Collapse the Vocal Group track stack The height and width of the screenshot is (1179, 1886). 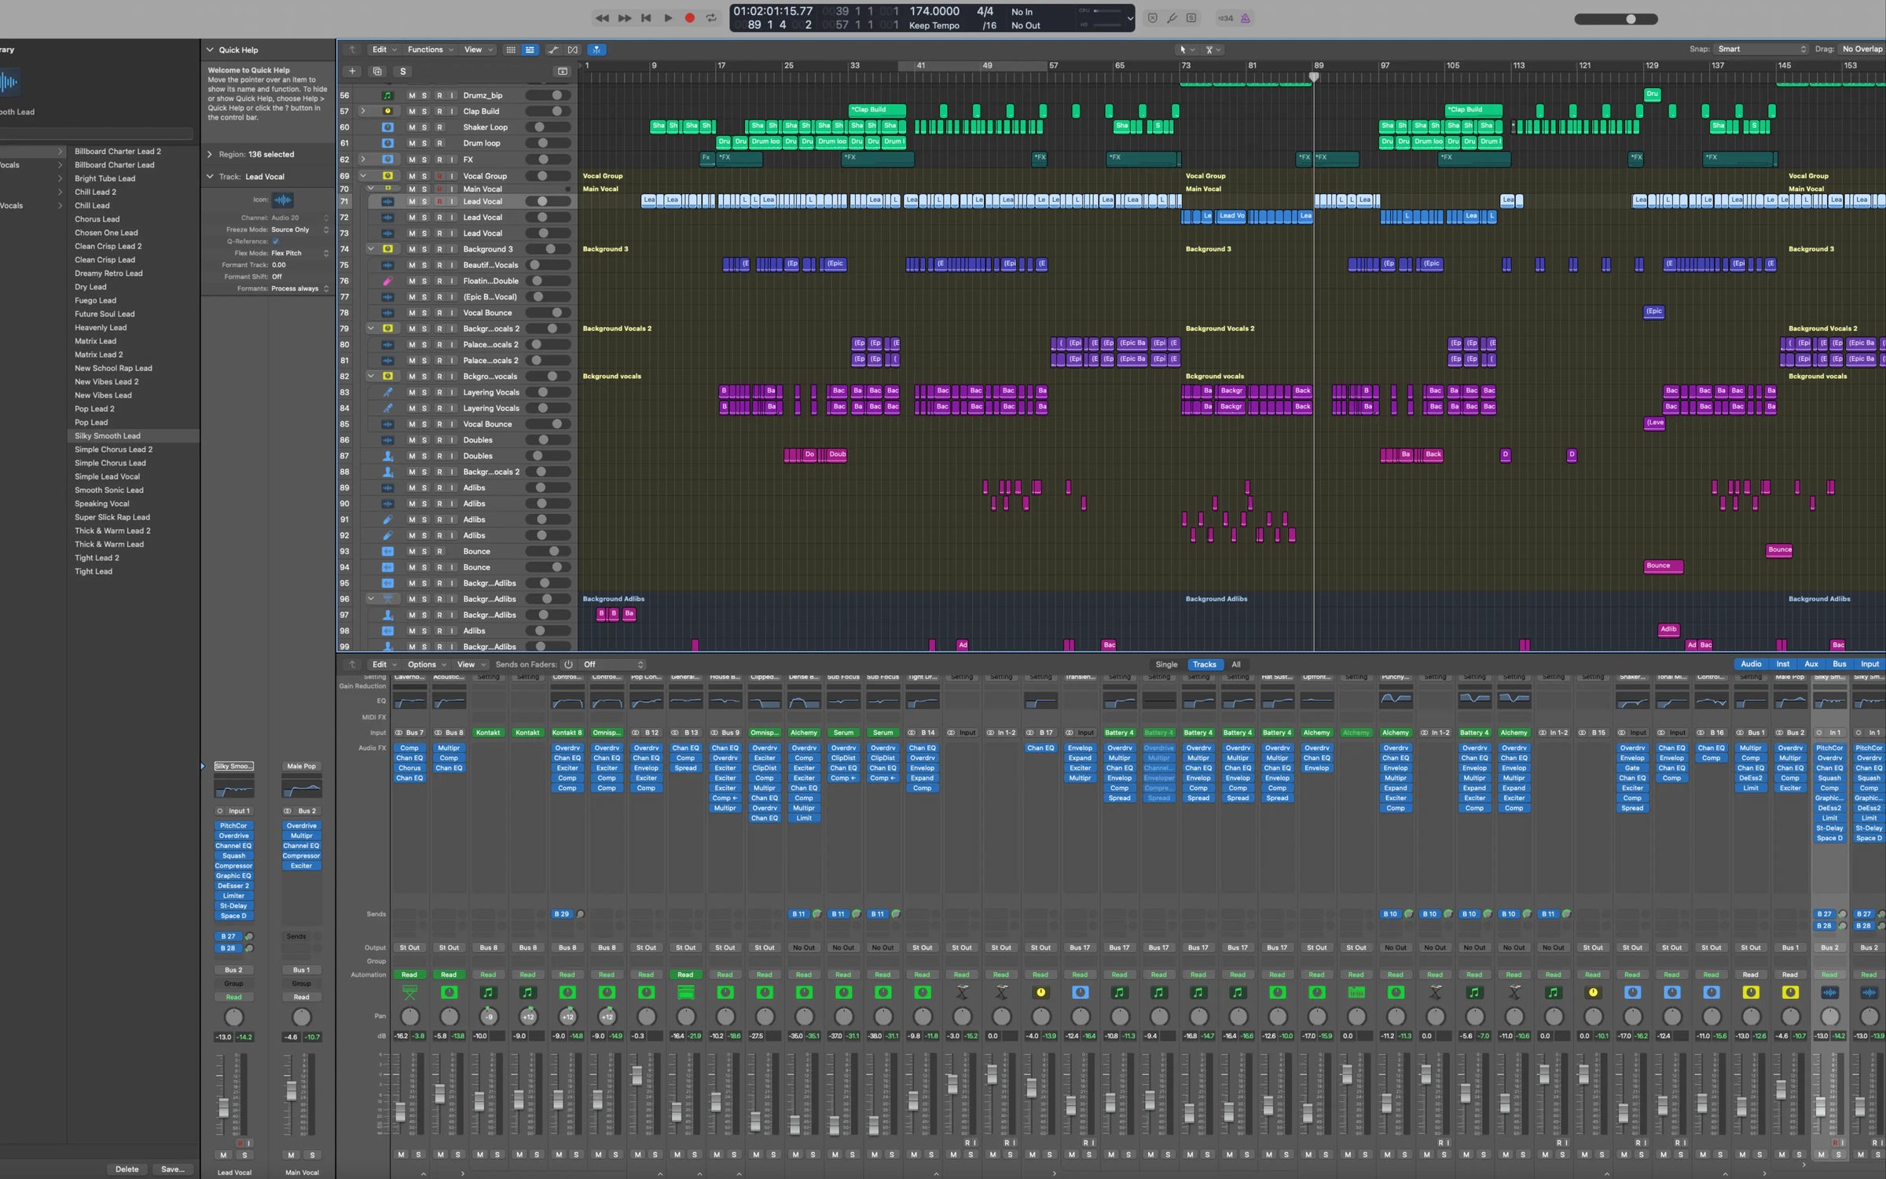363,176
